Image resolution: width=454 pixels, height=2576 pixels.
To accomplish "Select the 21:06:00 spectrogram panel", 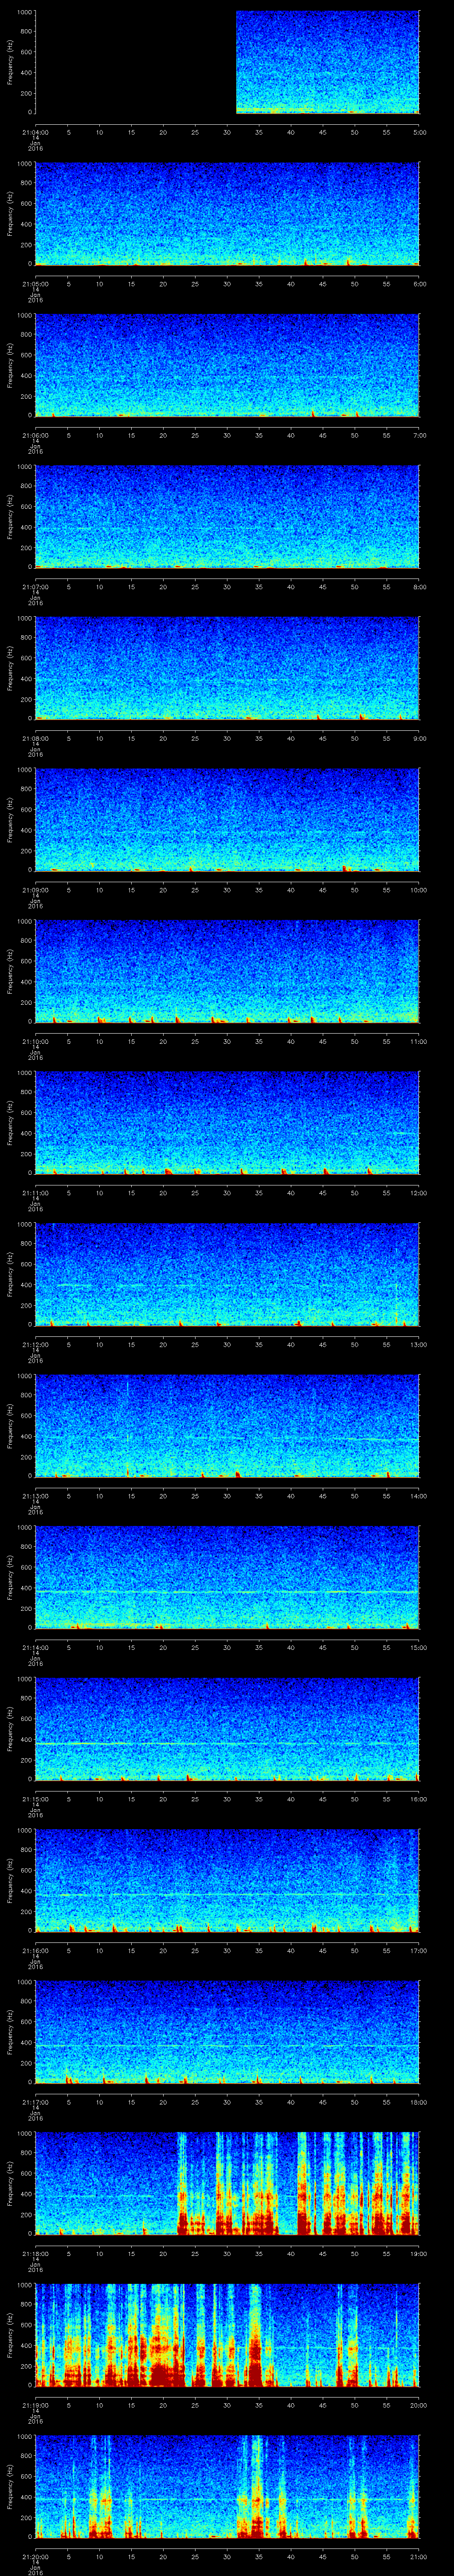I will pyautogui.click(x=227, y=365).
